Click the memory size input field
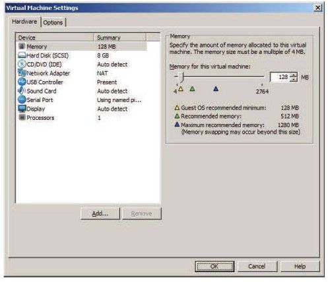 (x=280, y=77)
